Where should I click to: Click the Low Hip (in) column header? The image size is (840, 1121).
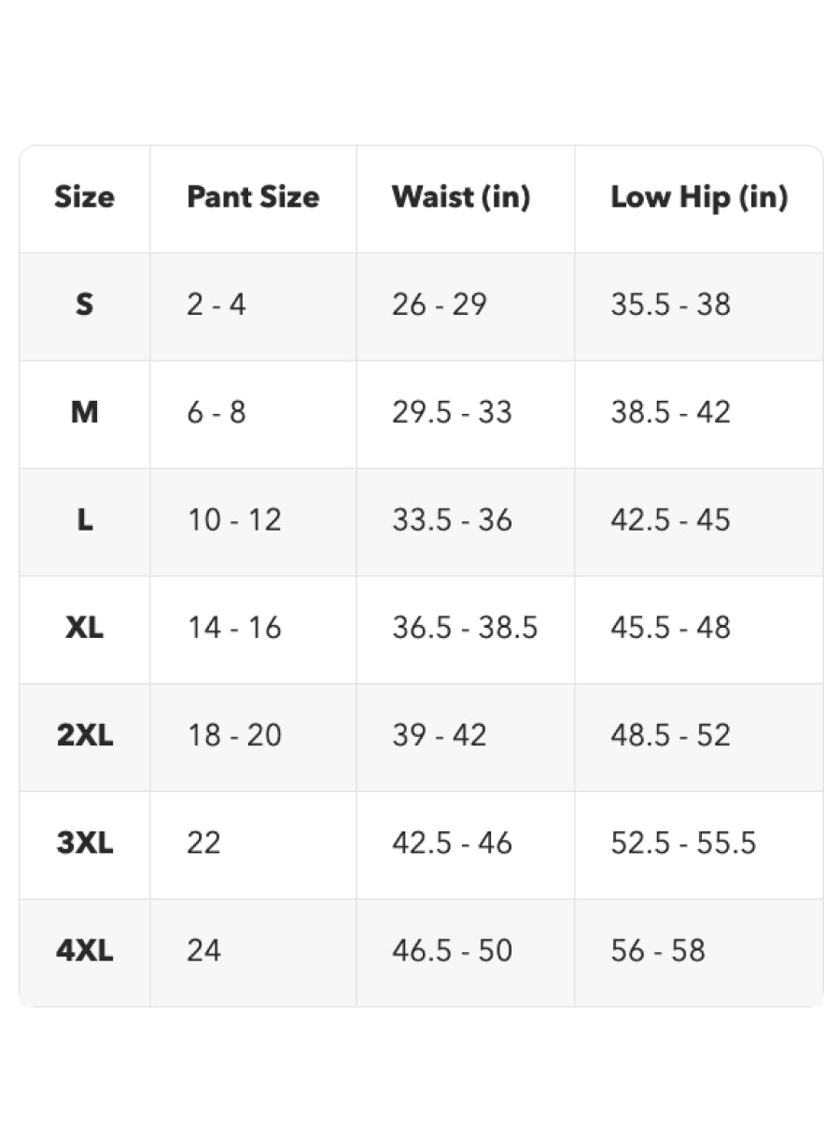(x=699, y=197)
